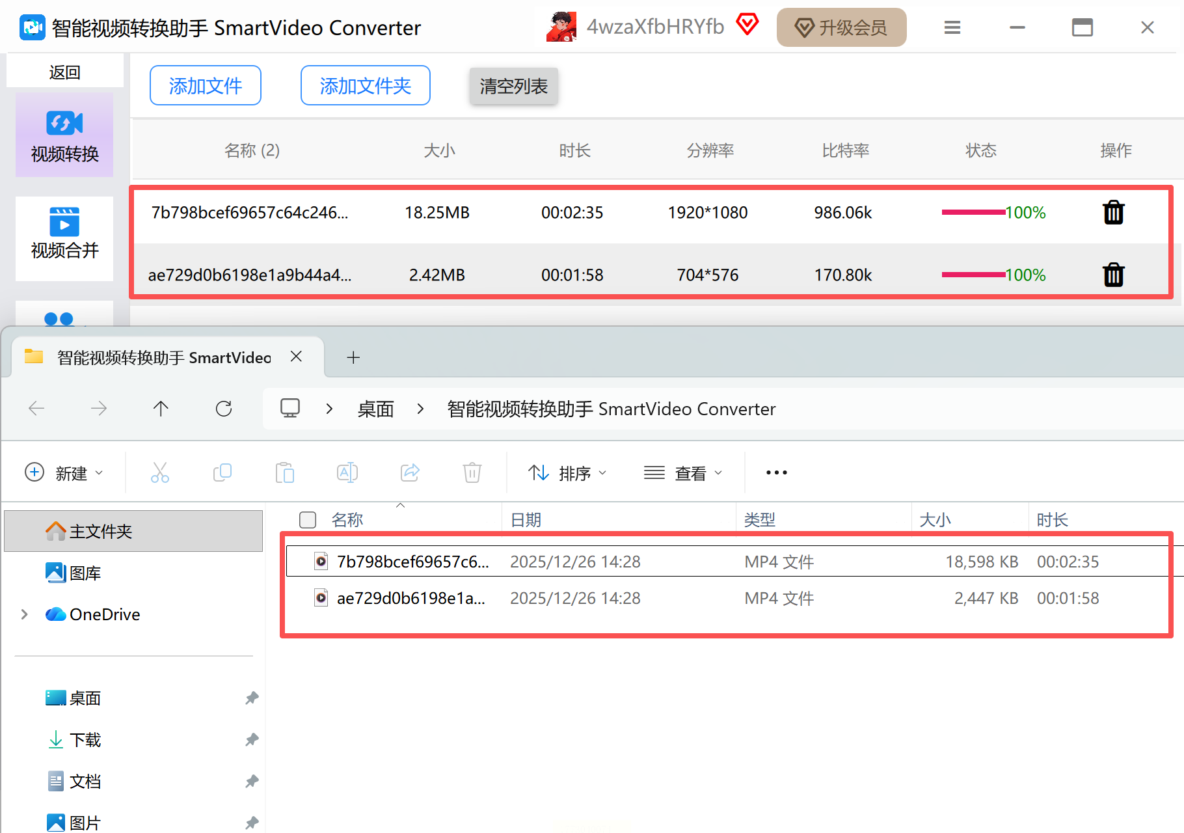Open 图库 in the navigation pane

pos(73,573)
